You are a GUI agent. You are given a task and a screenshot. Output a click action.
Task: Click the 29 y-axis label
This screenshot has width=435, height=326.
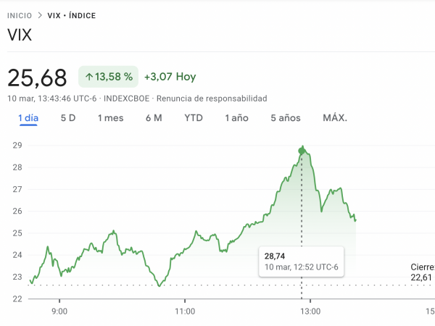pyautogui.click(x=17, y=146)
